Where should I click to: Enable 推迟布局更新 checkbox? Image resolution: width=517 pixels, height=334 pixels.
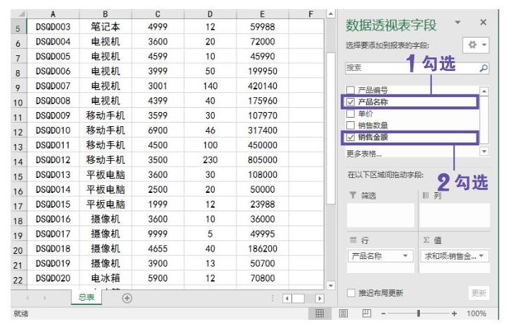click(x=351, y=293)
